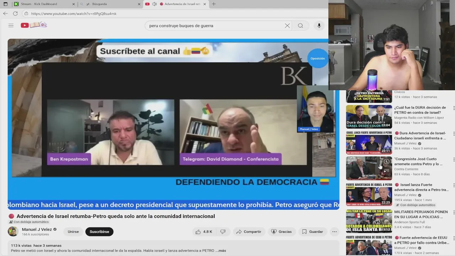Click the video player frame

[x=173, y=124]
